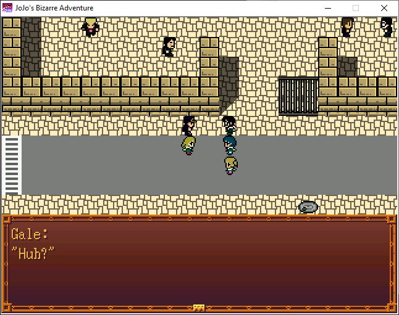Click the JoJo's Bizarre Adventure window icon
Screen dimensions: 399x315
tap(7, 8)
